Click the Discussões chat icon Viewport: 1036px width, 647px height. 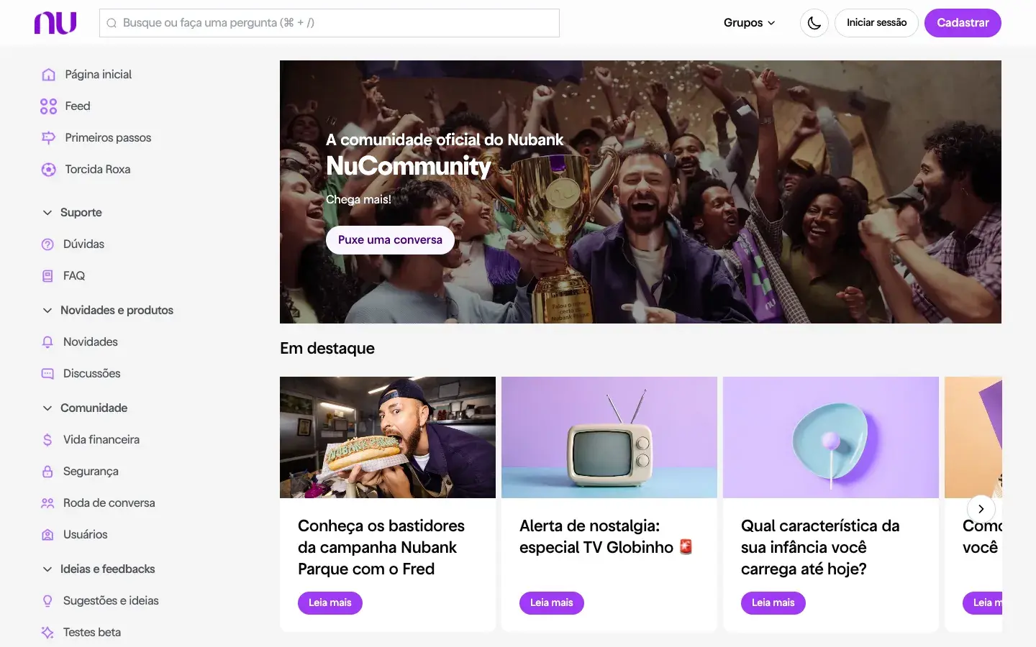47,374
